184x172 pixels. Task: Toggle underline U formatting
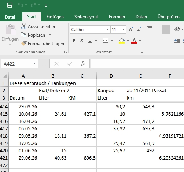pos(90,41)
